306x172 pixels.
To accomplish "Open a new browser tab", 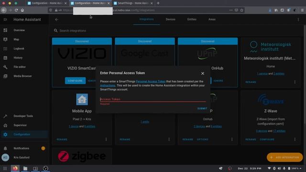I will (158, 3).
